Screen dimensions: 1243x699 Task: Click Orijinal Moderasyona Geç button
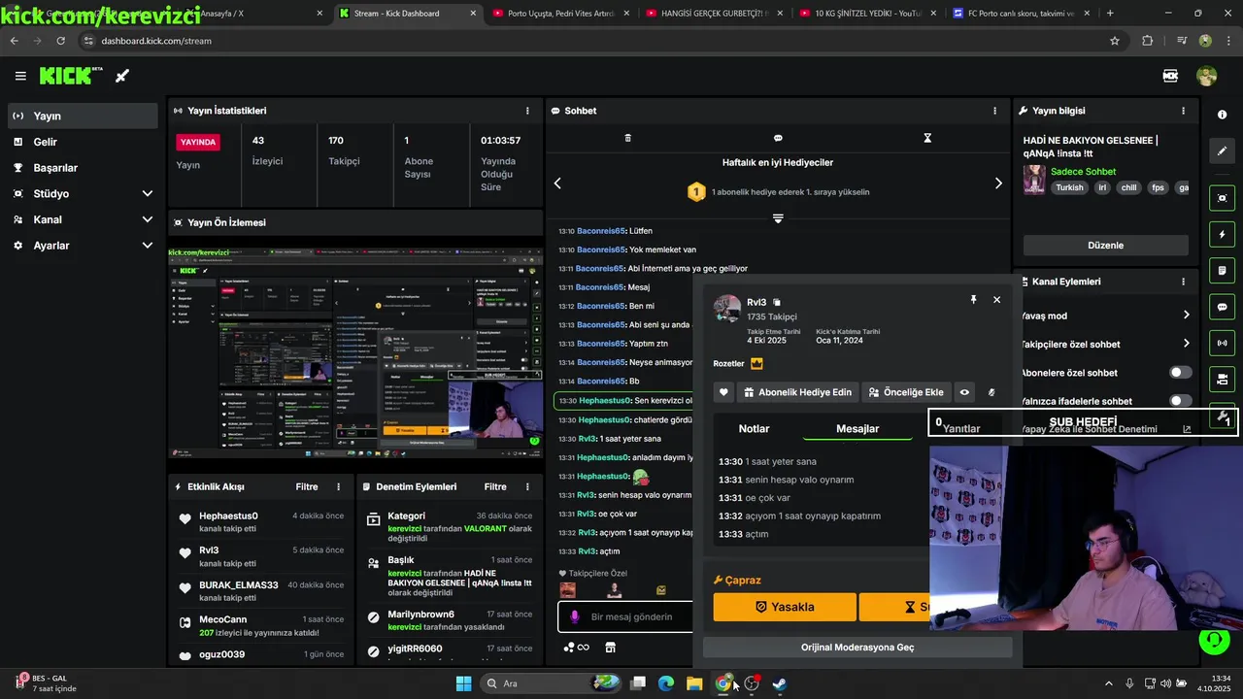coord(857,647)
